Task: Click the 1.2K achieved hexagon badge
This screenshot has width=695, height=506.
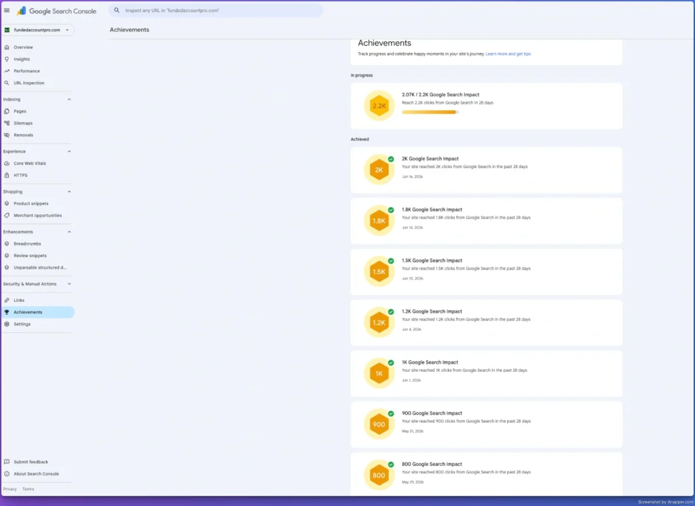Action: tap(379, 323)
